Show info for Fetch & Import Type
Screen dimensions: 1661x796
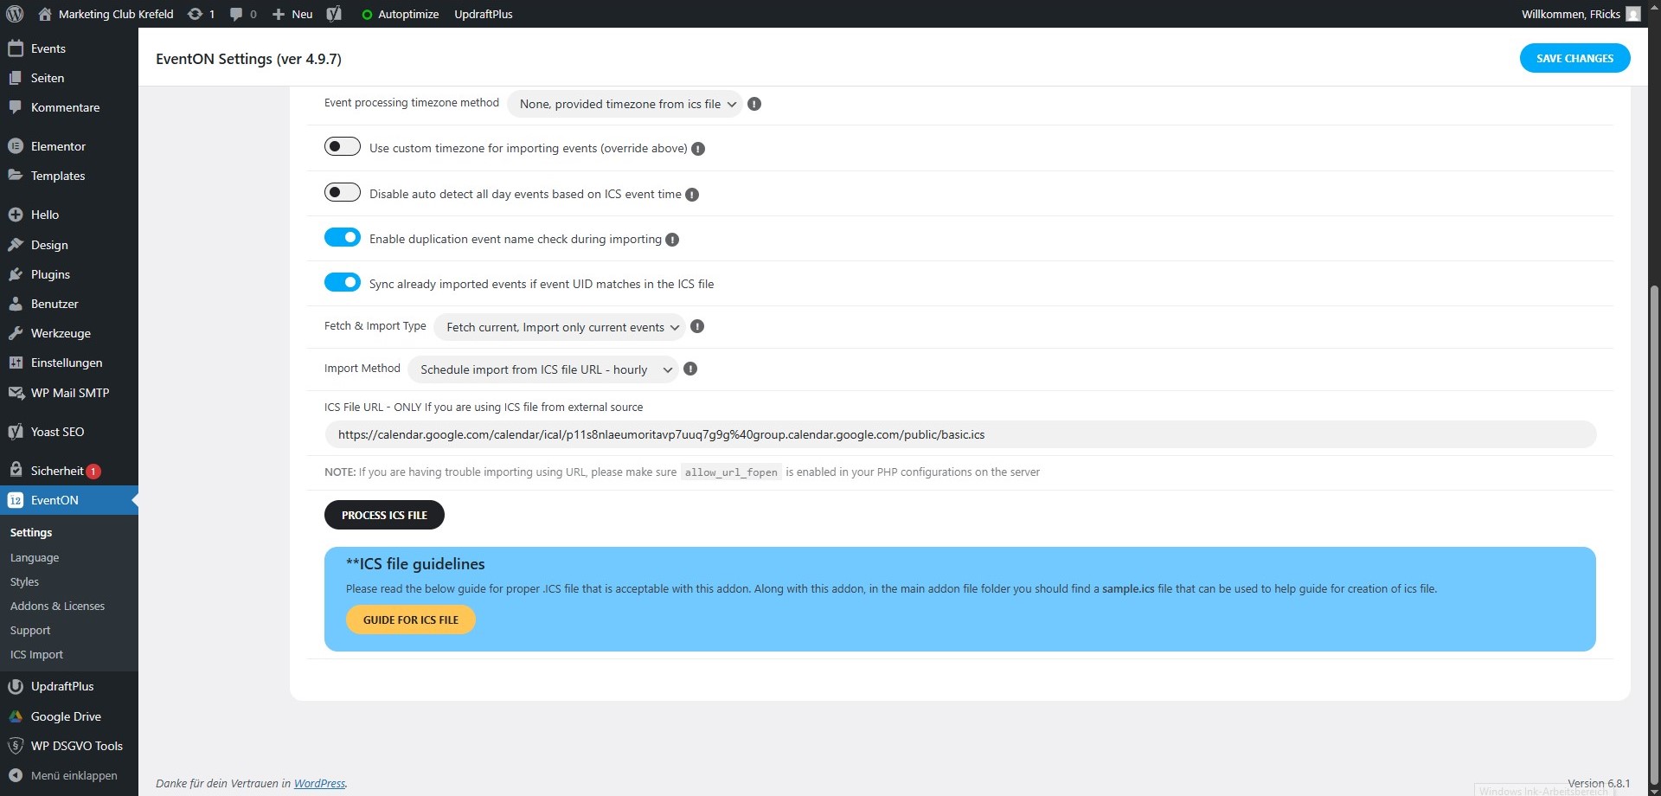tap(697, 326)
